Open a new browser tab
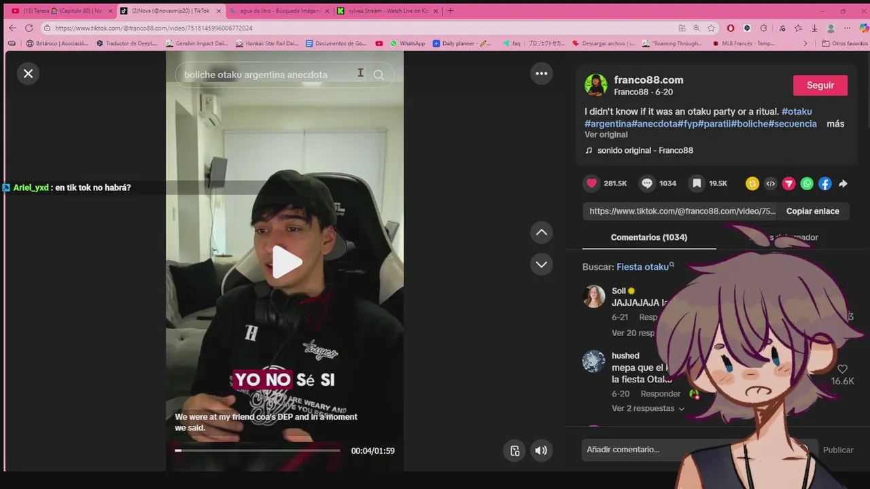870x489 pixels. pyautogui.click(x=450, y=11)
